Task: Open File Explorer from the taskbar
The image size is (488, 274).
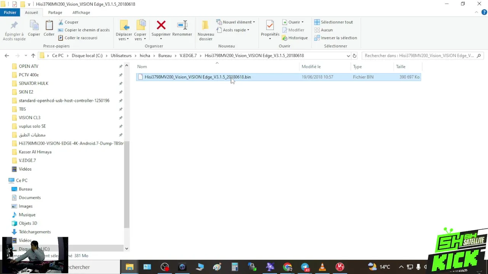Action: point(130,267)
